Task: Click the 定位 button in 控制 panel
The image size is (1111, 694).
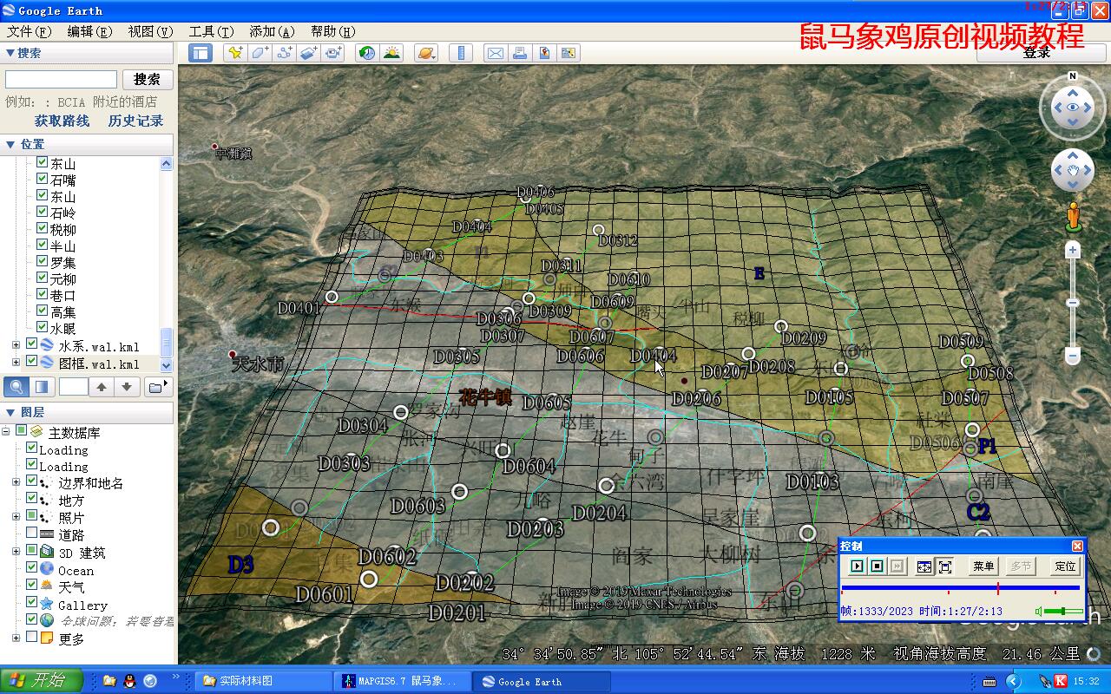Action: tap(1065, 566)
